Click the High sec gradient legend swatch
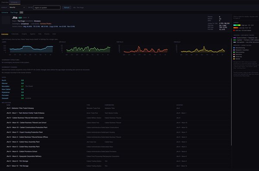The height and width of the screenshot is (171, 259). pos(237,25)
